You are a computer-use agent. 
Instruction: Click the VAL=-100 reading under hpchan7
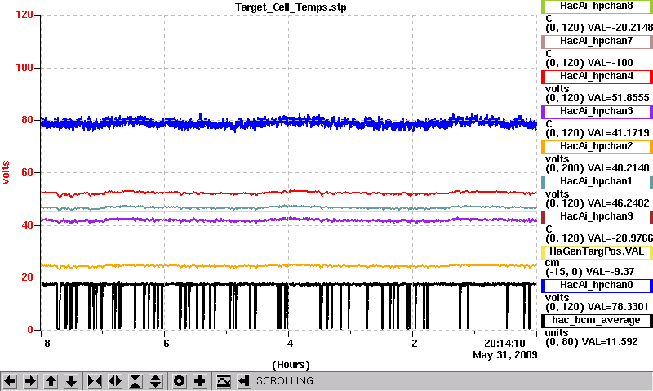pyautogui.click(x=610, y=63)
